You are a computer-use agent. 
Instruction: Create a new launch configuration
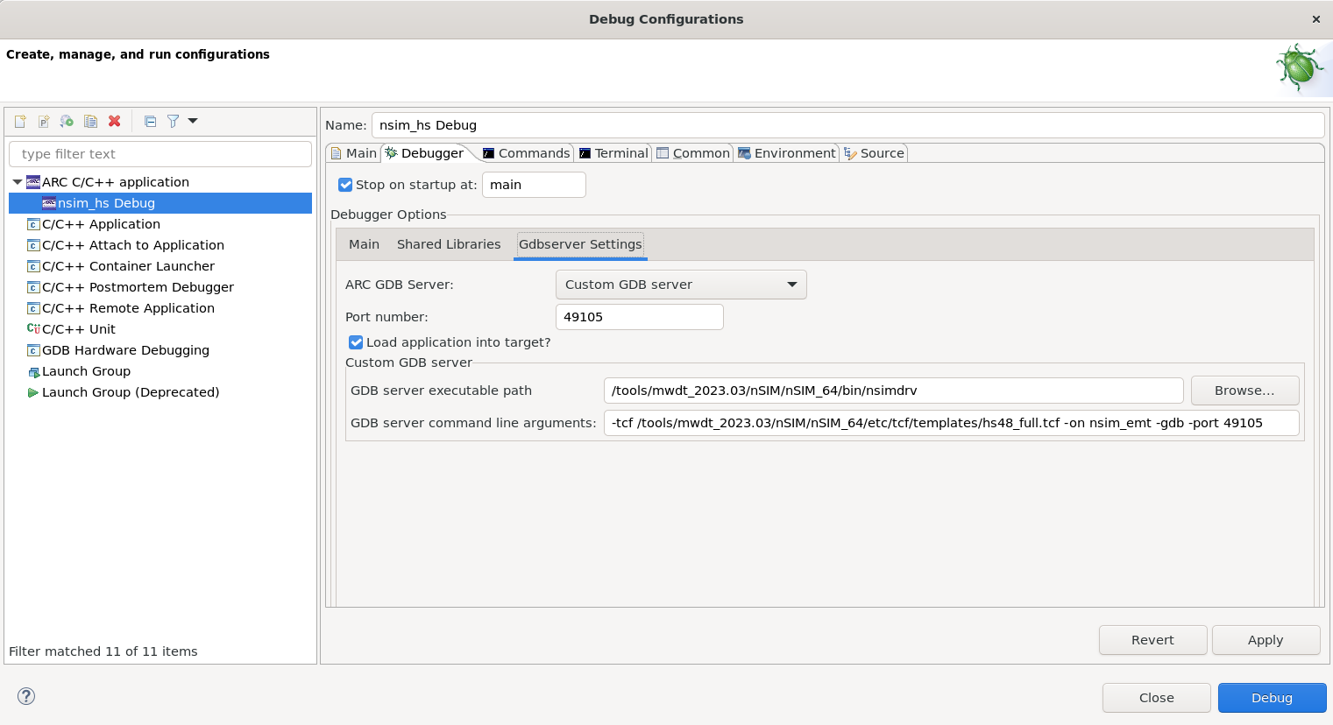[x=20, y=121]
